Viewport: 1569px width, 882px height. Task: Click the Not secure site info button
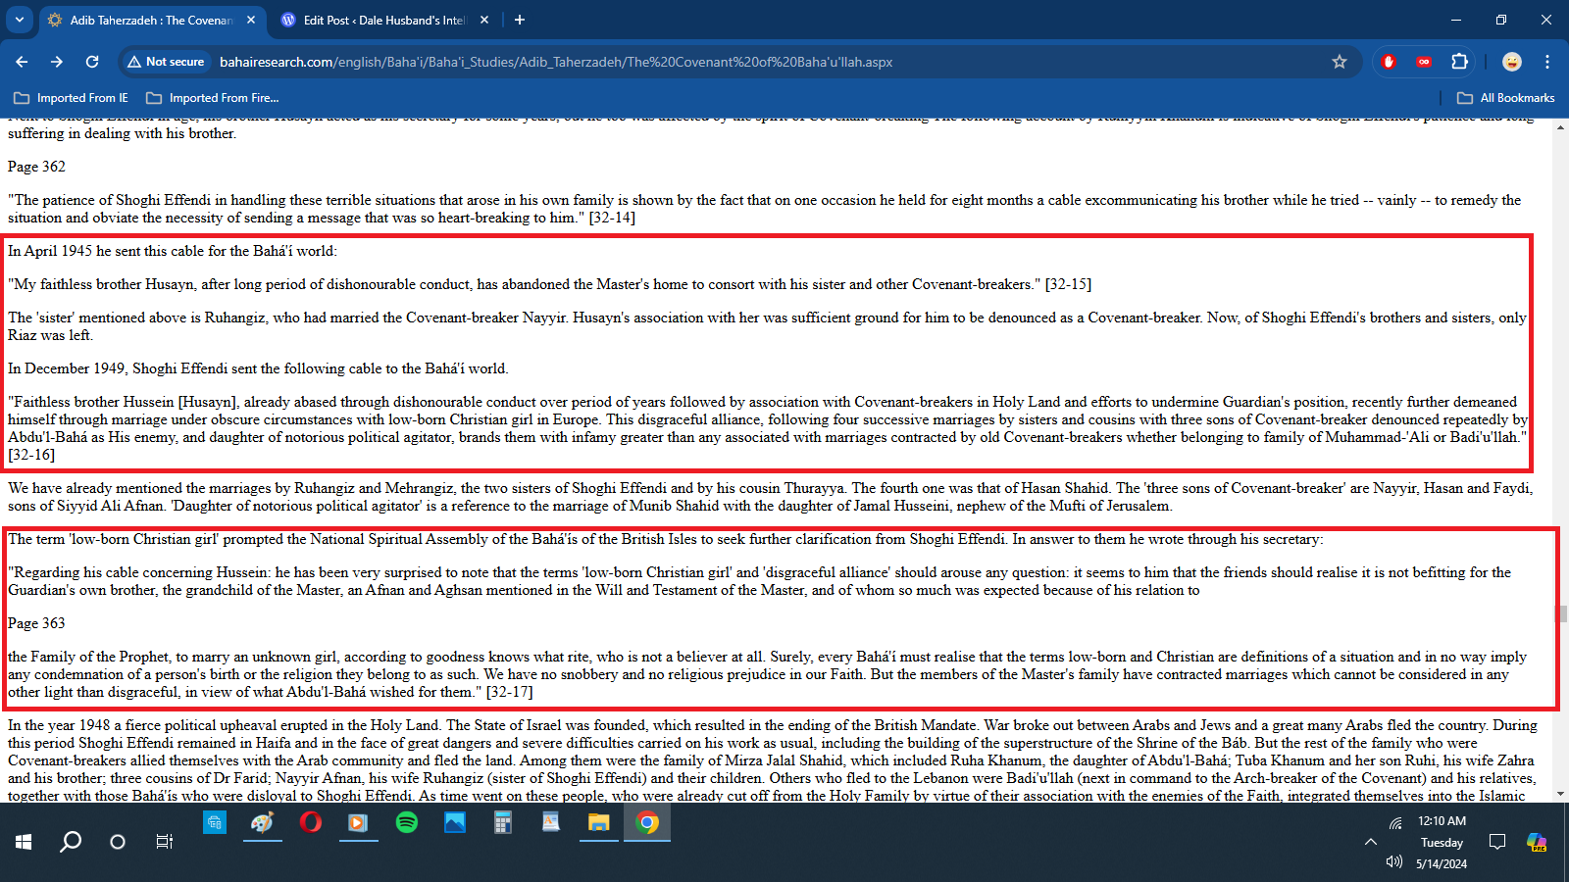tap(166, 62)
